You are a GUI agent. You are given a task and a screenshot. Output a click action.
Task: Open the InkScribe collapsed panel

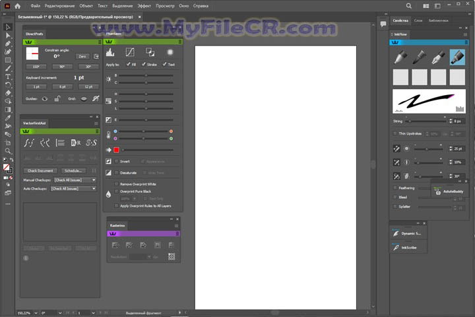click(x=408, y=248)
